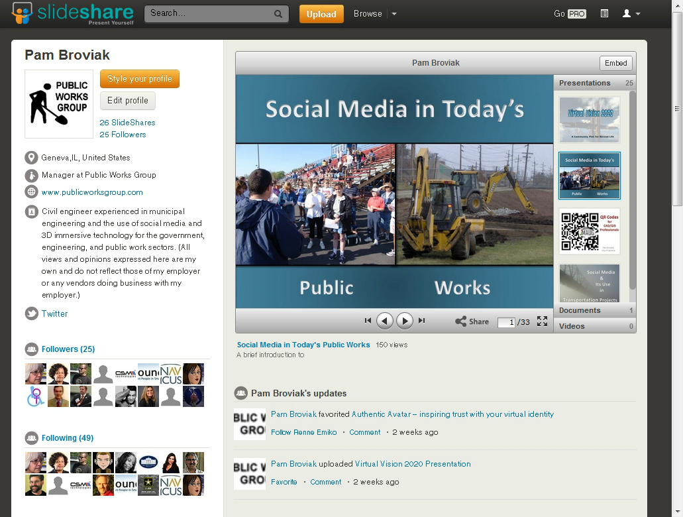Click the Go PRO link
Viewport: 683px width, 517px height.
(570, 14)
